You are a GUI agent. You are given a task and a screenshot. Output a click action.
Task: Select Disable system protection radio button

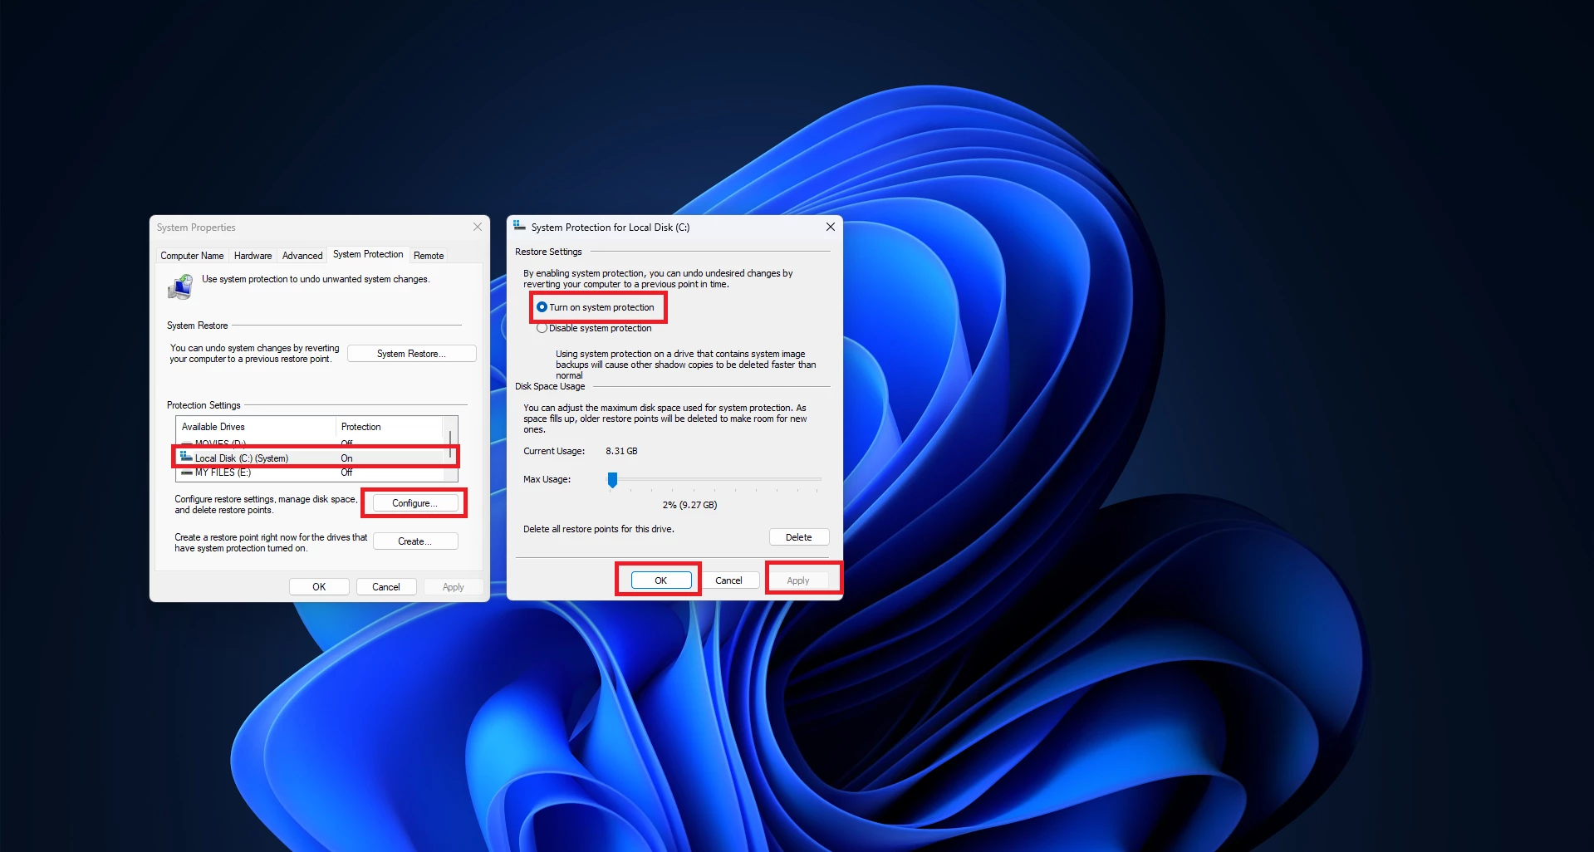542,328
